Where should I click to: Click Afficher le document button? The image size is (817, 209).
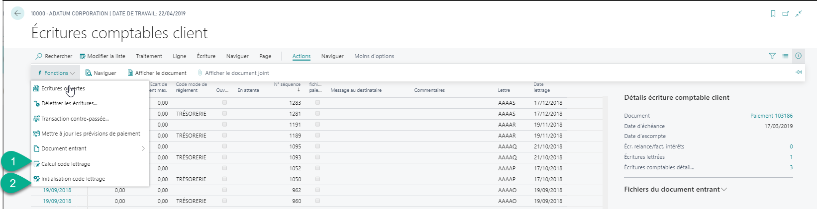point(157,73)
